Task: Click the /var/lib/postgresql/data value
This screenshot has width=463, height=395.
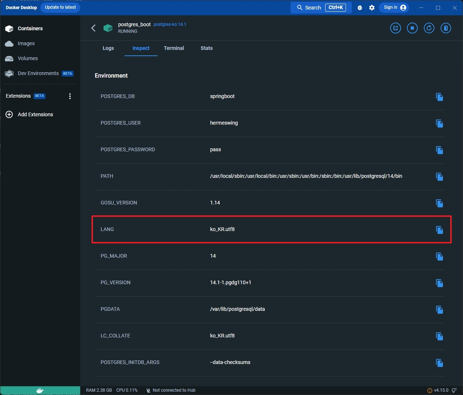Action: (237, 309)
